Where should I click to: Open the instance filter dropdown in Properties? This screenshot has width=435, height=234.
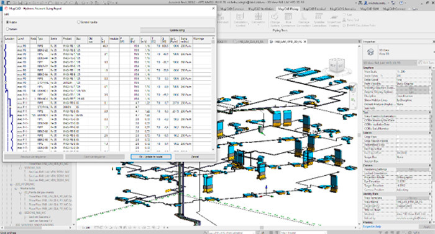415,63
